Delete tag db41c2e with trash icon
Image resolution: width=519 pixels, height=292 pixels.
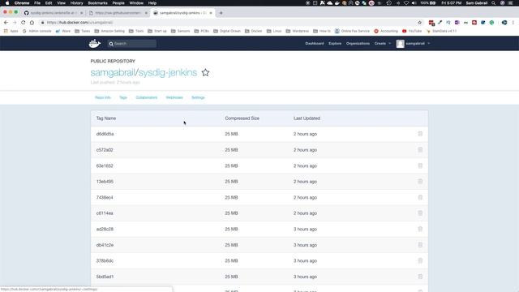[x=420, y=245]
